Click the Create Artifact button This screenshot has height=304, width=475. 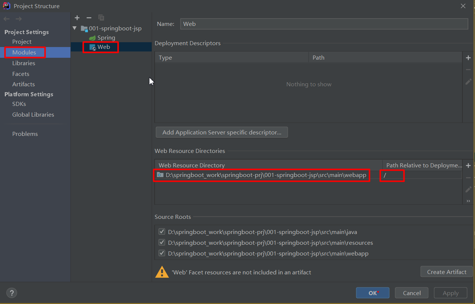click(x=446, y=272)
